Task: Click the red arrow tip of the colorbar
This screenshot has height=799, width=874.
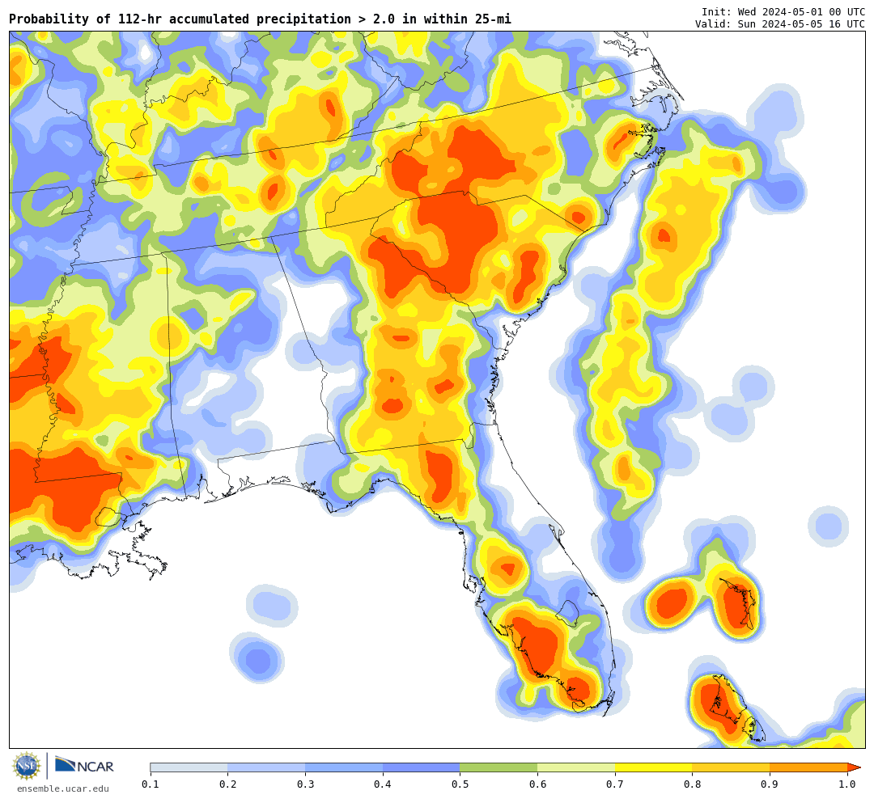Action: [854, 767]
